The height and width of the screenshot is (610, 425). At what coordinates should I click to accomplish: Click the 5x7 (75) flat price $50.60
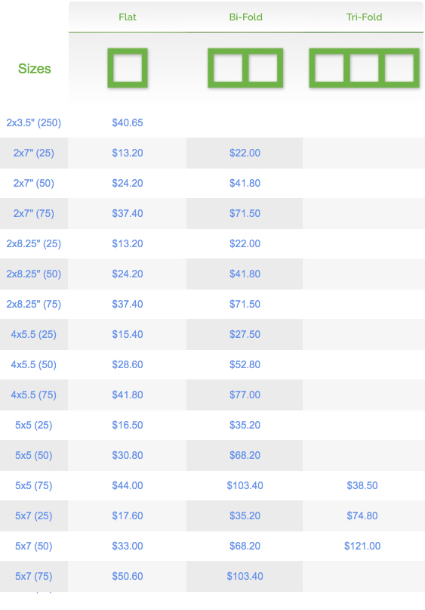pos(128,576)
